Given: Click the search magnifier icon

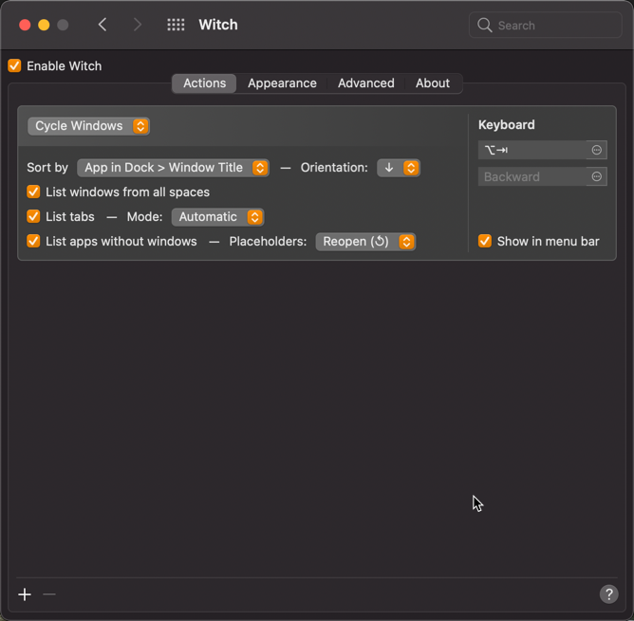Looking at the screenshot, I should click(x=484, y=25).
